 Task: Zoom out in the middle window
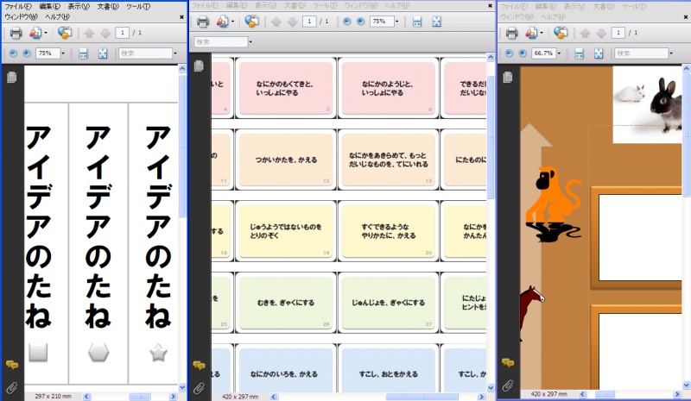click(x=347, y=22)
